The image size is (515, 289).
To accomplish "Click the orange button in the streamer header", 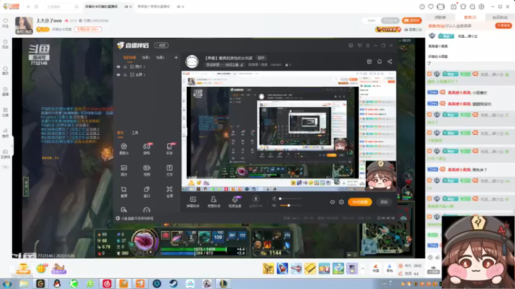I will [x=411, y=21].
